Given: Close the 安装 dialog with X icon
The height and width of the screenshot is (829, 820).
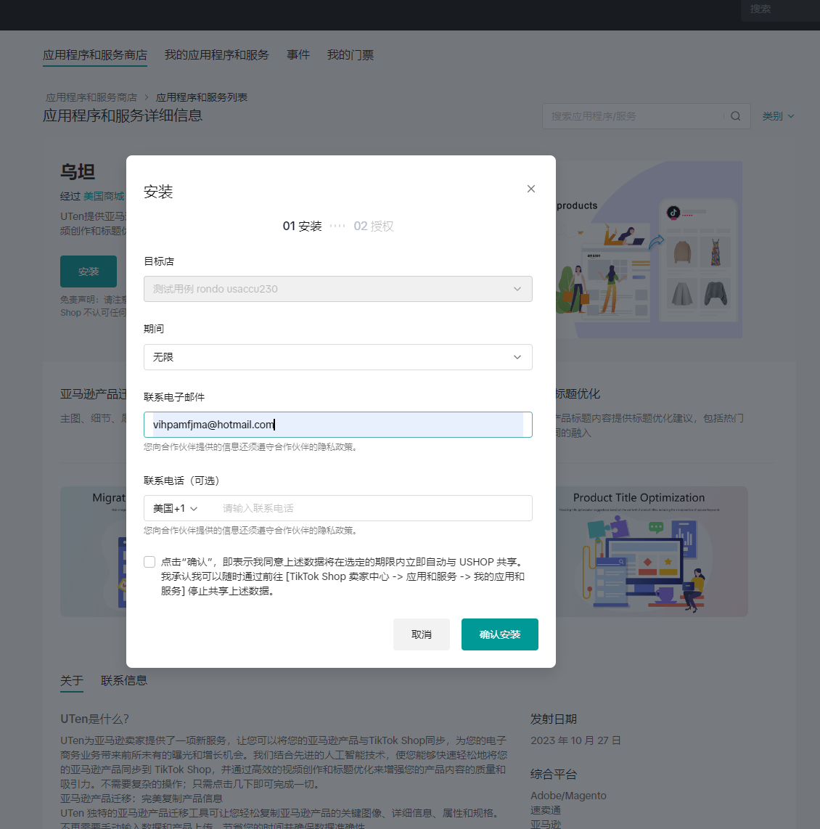Looking at the screenshot, I should click(x=530, y=189).
